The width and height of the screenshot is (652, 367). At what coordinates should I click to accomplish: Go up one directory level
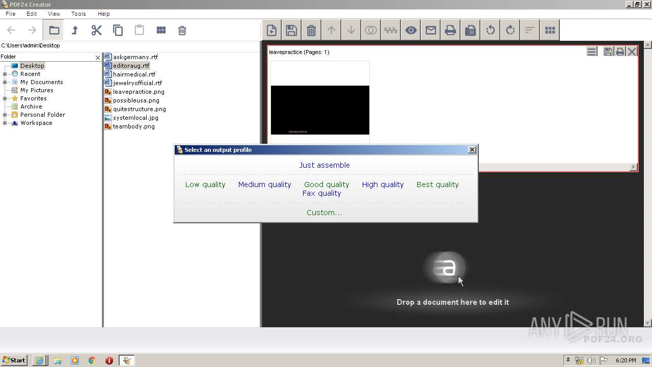click(75, 31)
